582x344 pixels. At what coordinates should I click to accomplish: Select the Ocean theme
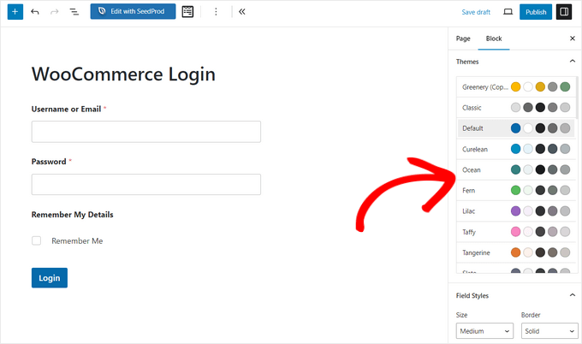click(x=516, y=169)
